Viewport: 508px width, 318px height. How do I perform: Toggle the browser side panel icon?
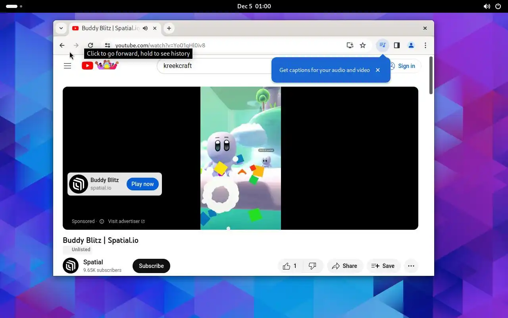coord(397,45)
